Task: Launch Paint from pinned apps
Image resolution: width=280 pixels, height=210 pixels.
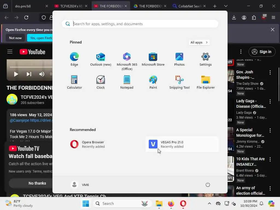Action: (x=153, y=82)
